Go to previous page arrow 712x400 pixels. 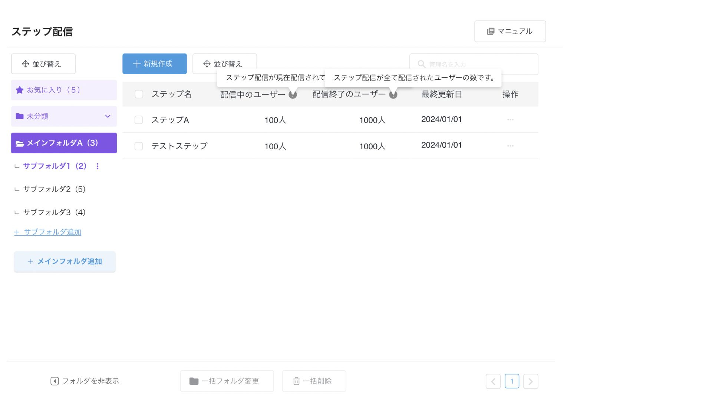click(493, 381)
